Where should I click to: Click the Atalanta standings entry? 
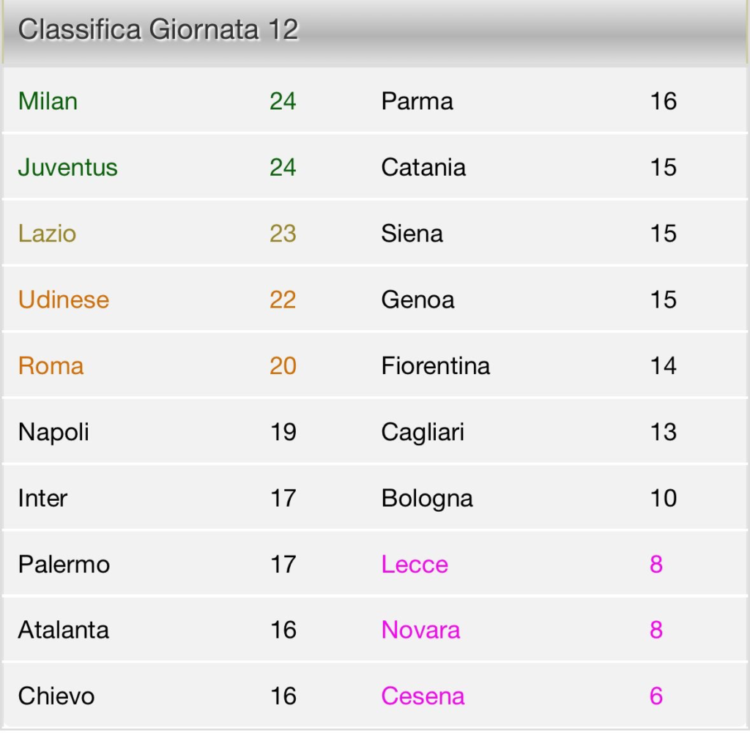coord(64,629)
